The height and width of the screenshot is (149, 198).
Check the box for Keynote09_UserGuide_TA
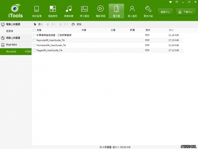tap(34, 40)
